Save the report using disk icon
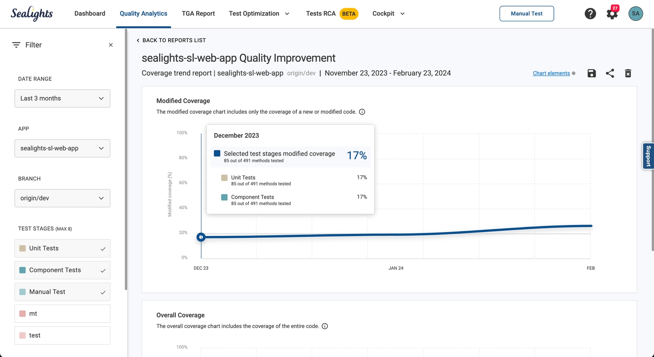The image size is (654, 357). point(591,73)
